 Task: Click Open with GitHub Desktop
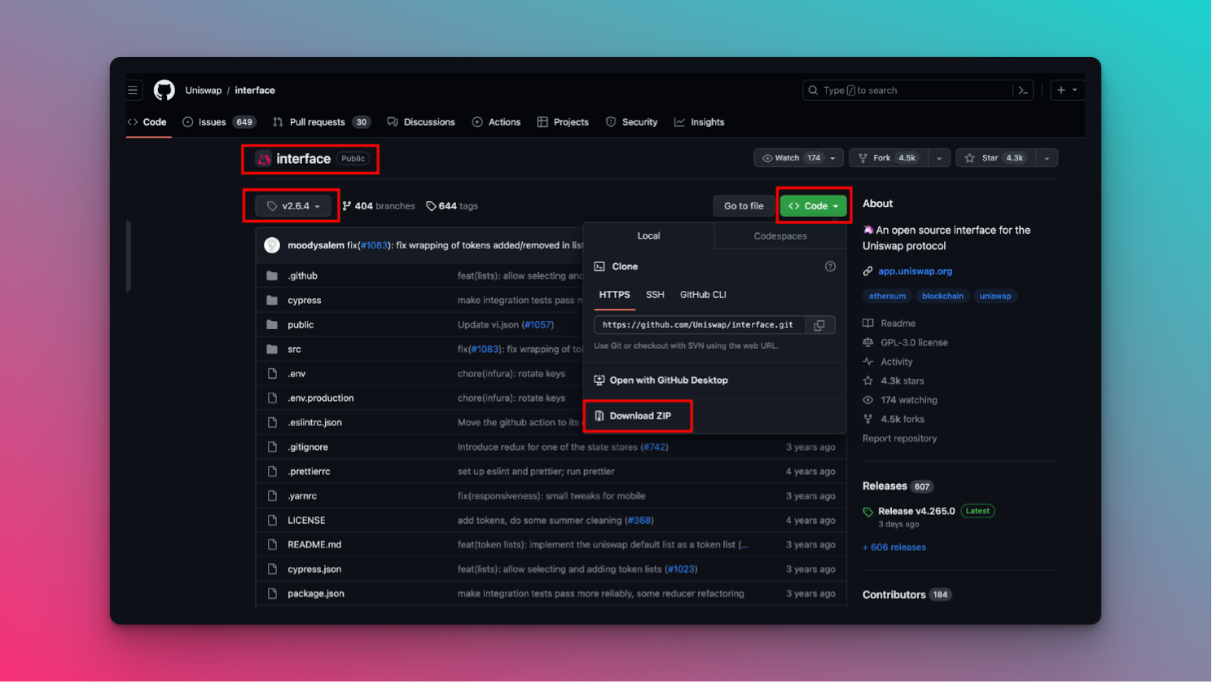661,381
